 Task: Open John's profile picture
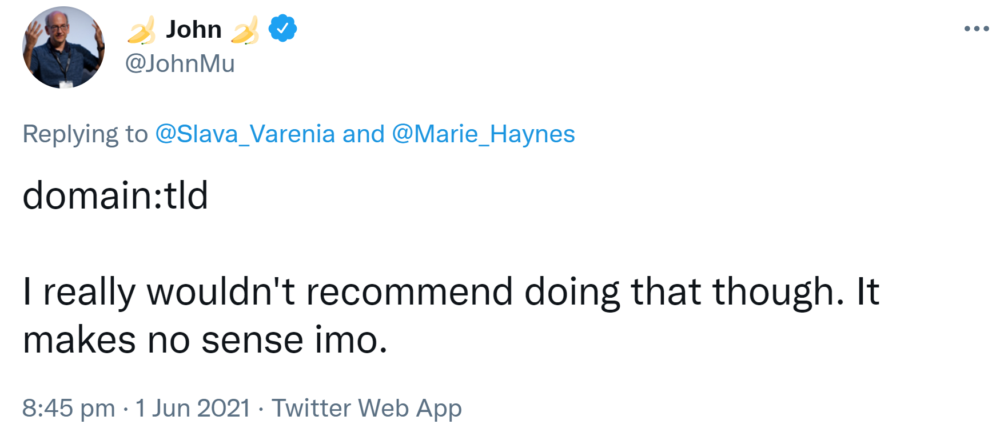coord(63,47)
